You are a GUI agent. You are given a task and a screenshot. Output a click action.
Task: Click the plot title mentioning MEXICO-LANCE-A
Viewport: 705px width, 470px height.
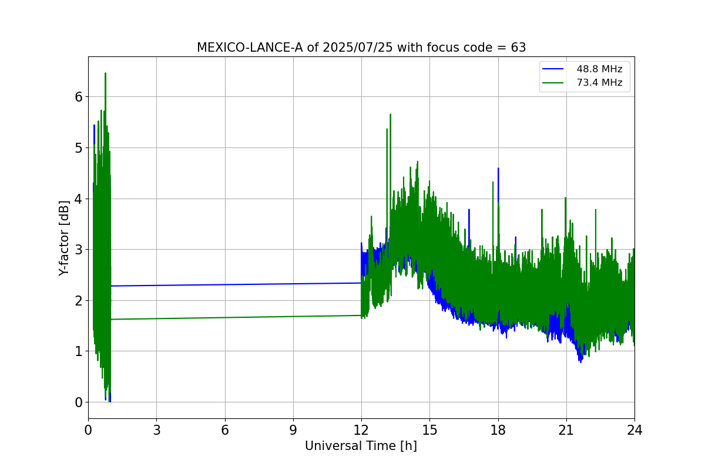(x=361, y=48)
